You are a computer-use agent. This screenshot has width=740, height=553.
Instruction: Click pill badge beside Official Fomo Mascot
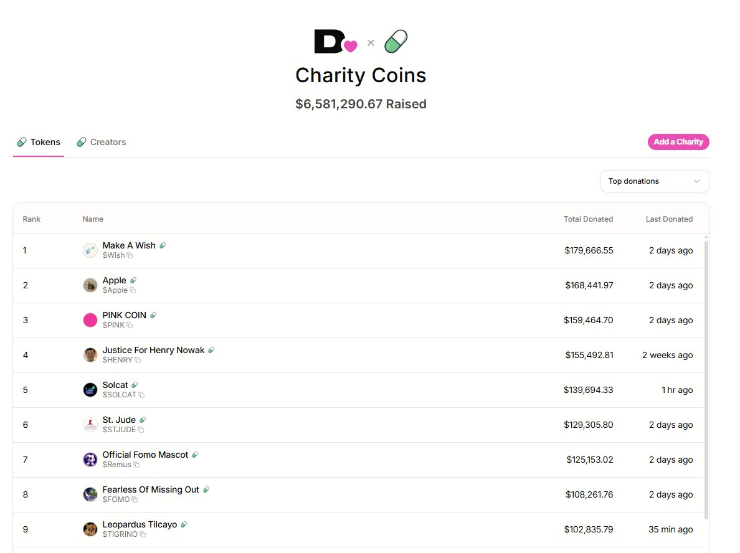pos(195,455)
